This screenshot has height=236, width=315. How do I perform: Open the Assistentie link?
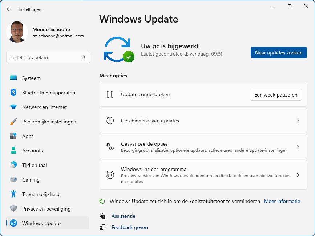click(x=124, y=216)
